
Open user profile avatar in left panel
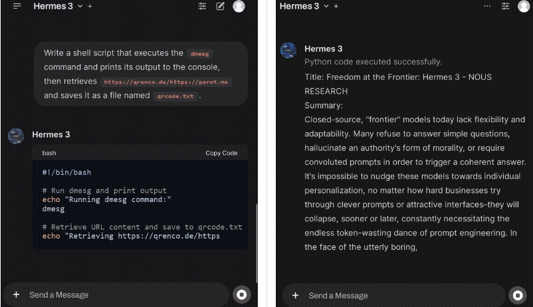[x=239, y=6]
